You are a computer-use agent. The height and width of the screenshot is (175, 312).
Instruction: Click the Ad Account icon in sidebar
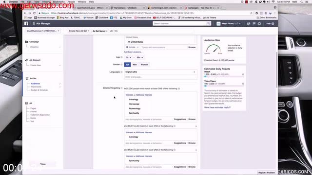point(26,60)
